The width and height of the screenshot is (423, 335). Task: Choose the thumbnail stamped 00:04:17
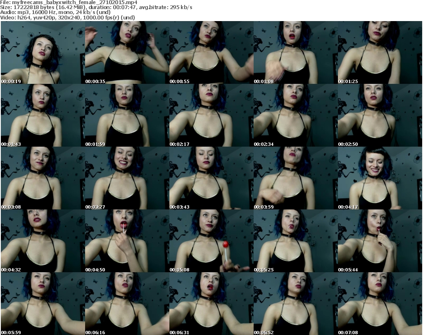tap(380, 178)
